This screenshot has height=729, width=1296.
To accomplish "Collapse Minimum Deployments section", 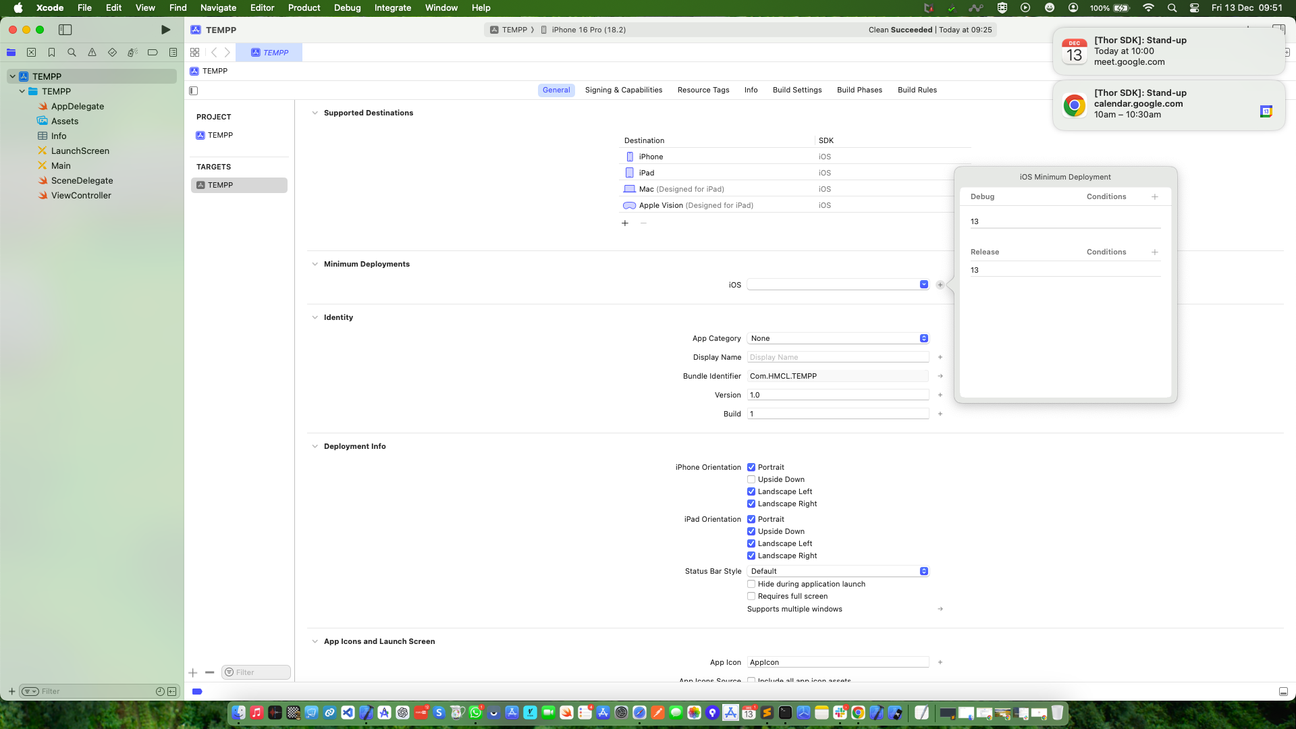I will coord(315,264).
